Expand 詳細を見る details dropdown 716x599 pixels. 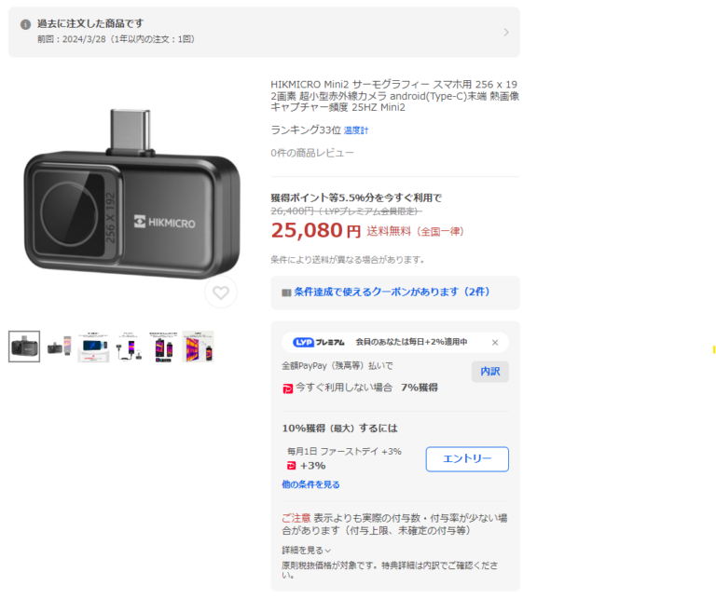coord(306,551)
